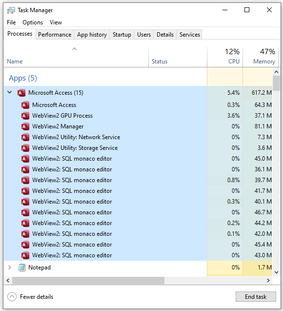Sort processes by the Name column header

click(76, 57)
